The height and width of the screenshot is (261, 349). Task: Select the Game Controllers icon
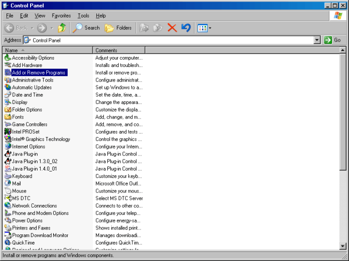tap(8, 124)
